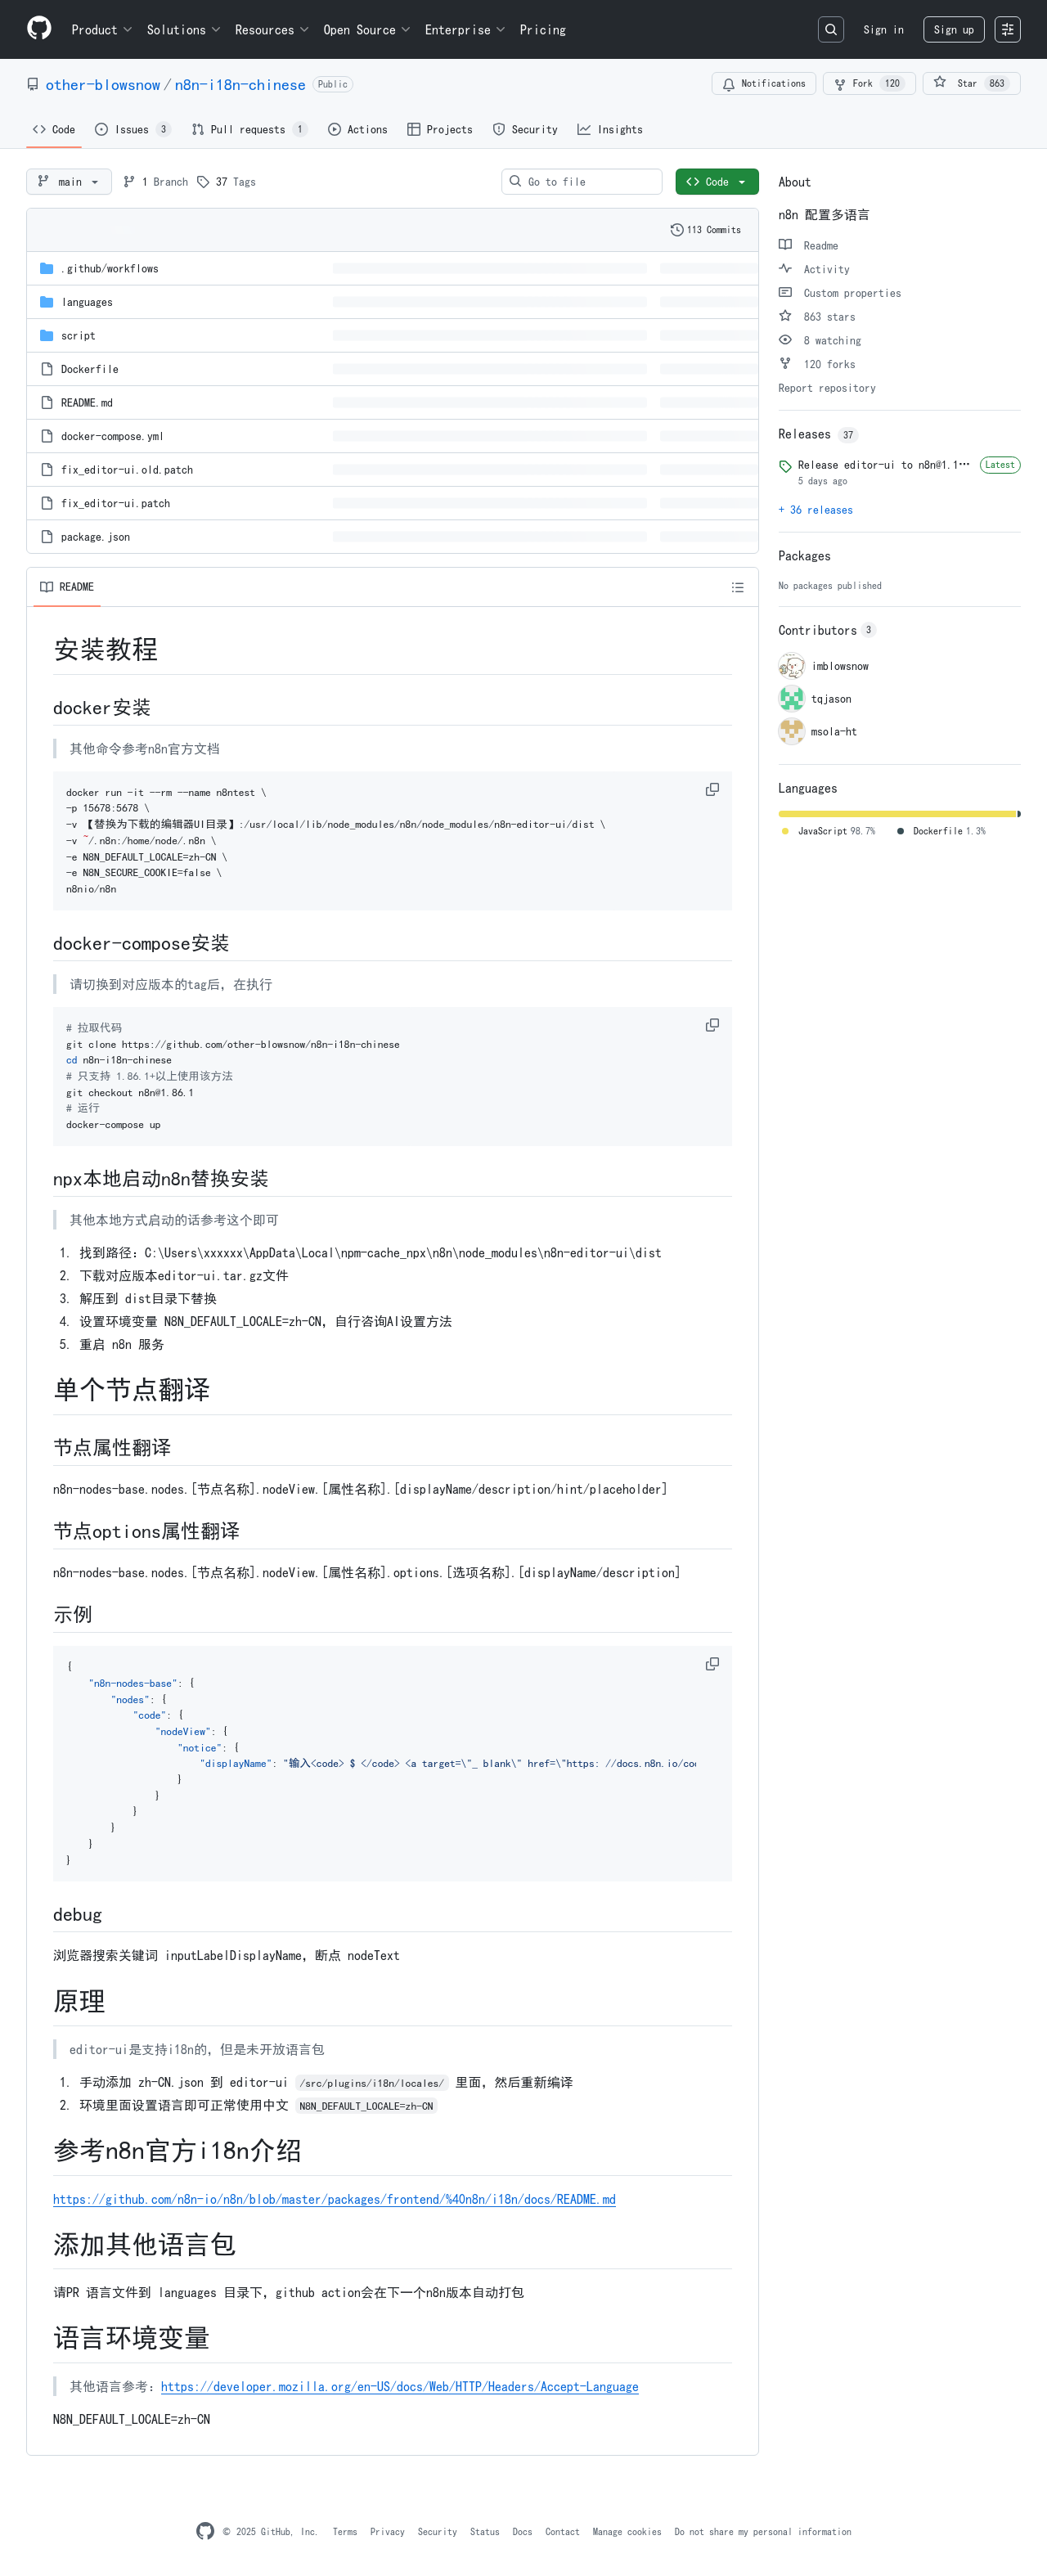The width and height of the screenshot is (1047, 2576).
Task: Switch to the Pull requests tab
Action: tap(249, 130)
